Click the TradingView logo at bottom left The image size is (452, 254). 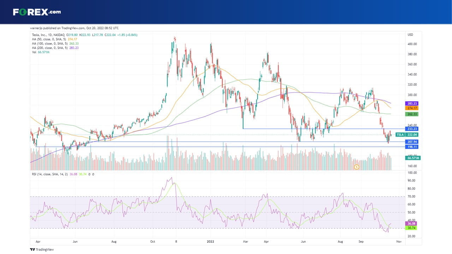pos(42,249)
